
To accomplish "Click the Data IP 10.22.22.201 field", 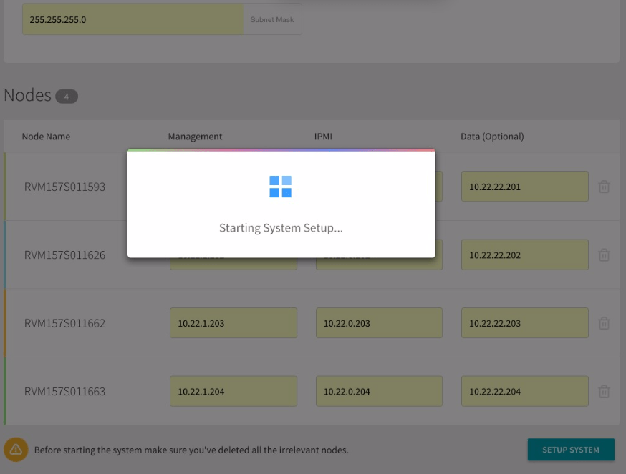I will pos(525,186).
